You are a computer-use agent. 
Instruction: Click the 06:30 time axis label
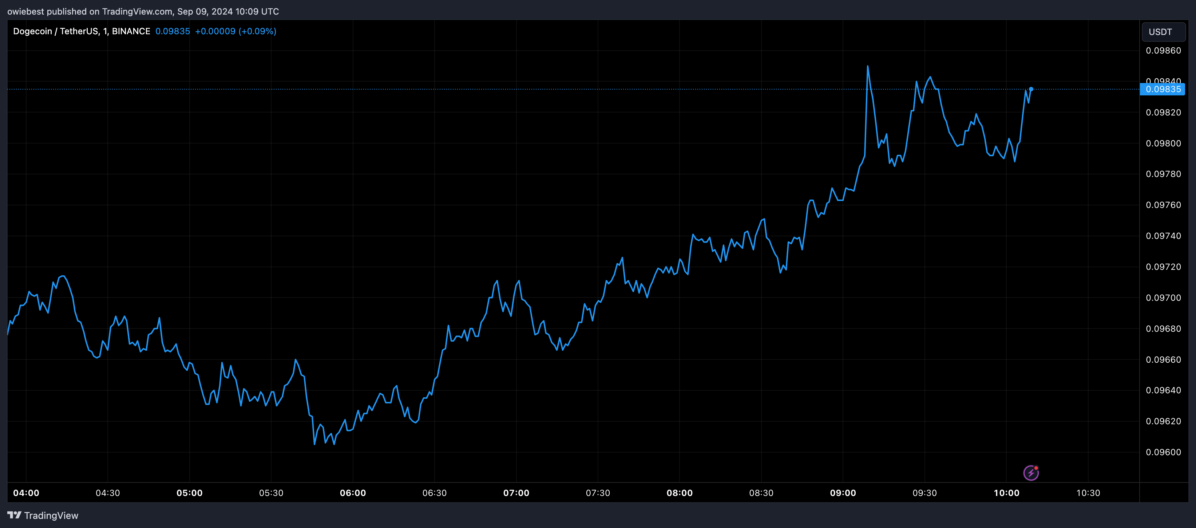click(x=435, y=493)
